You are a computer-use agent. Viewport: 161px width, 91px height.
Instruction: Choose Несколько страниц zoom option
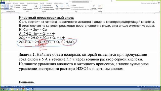click(x=48, y=7)
